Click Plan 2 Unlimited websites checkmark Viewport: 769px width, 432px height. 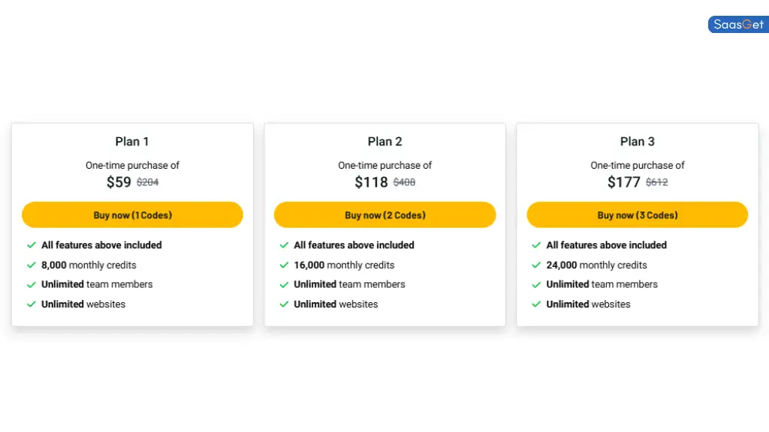pos(284,304)
